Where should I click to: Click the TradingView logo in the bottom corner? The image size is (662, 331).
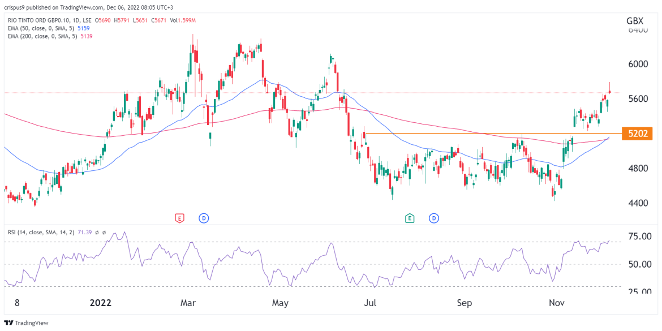(8, 323)
